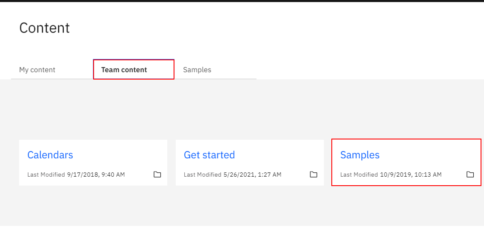Click the Last Modified label on Calendars card

click(46, 175)
